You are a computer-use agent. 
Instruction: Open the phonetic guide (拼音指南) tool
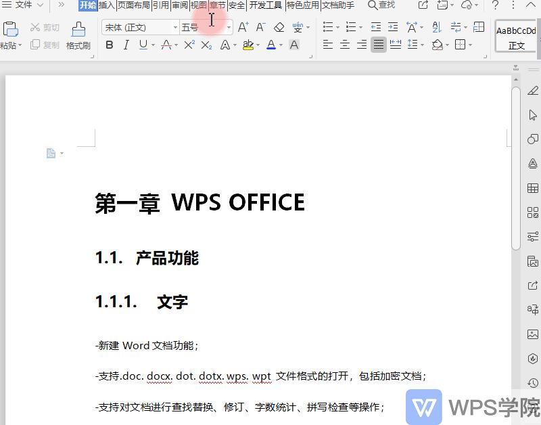click(298, 26)
